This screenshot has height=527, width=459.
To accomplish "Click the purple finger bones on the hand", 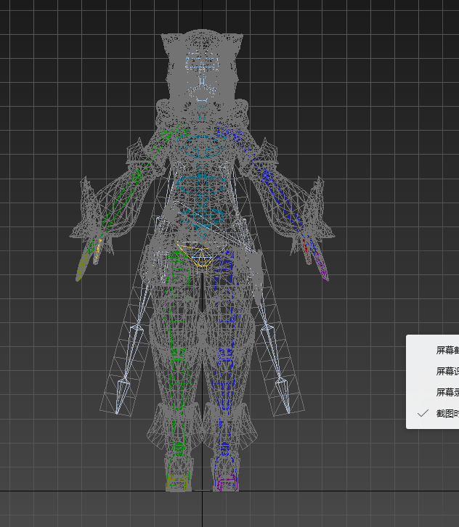I will click(320, 269).
